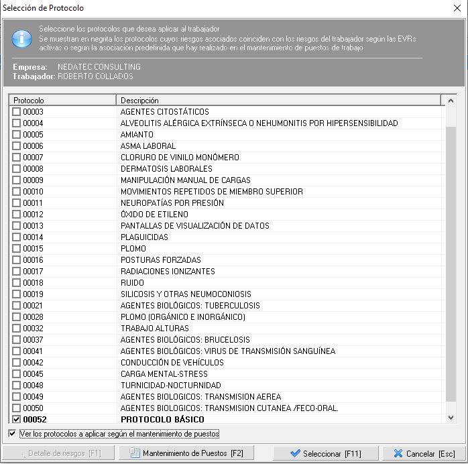Screen dimensions: 468x464
Task: Click the AMIANTO description text
Action: tap(137, 134)
